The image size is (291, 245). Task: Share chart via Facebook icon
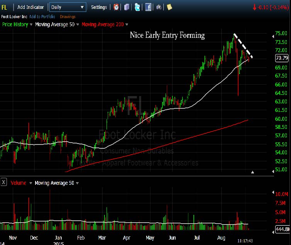point(148,7)
